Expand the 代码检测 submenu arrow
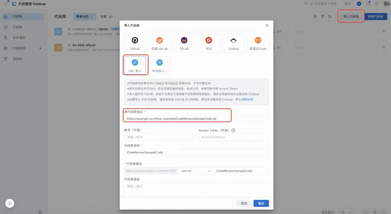 pyautogui.click(x=40, y=48)
